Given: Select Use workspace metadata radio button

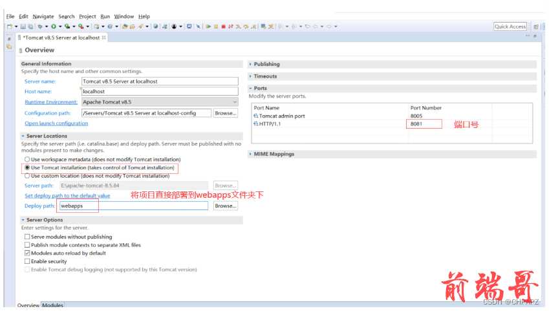Looking at the screenshot, I should pyautogui.click(x=27, y=159).
